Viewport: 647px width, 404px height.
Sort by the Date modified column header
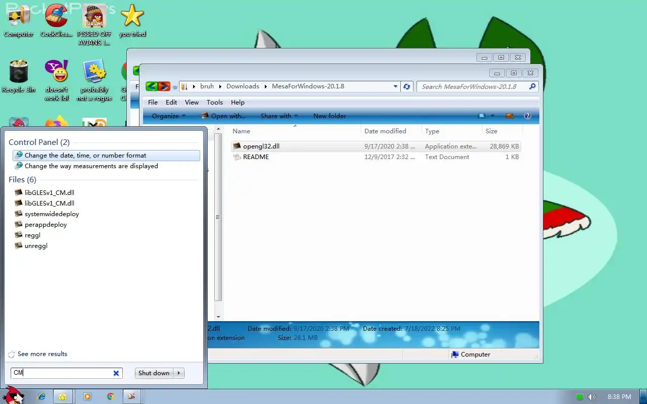click(391, 131)
